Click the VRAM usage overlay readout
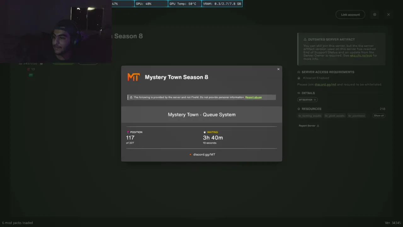The width and height of the screenshot is (403, 227). coord(222,4)
